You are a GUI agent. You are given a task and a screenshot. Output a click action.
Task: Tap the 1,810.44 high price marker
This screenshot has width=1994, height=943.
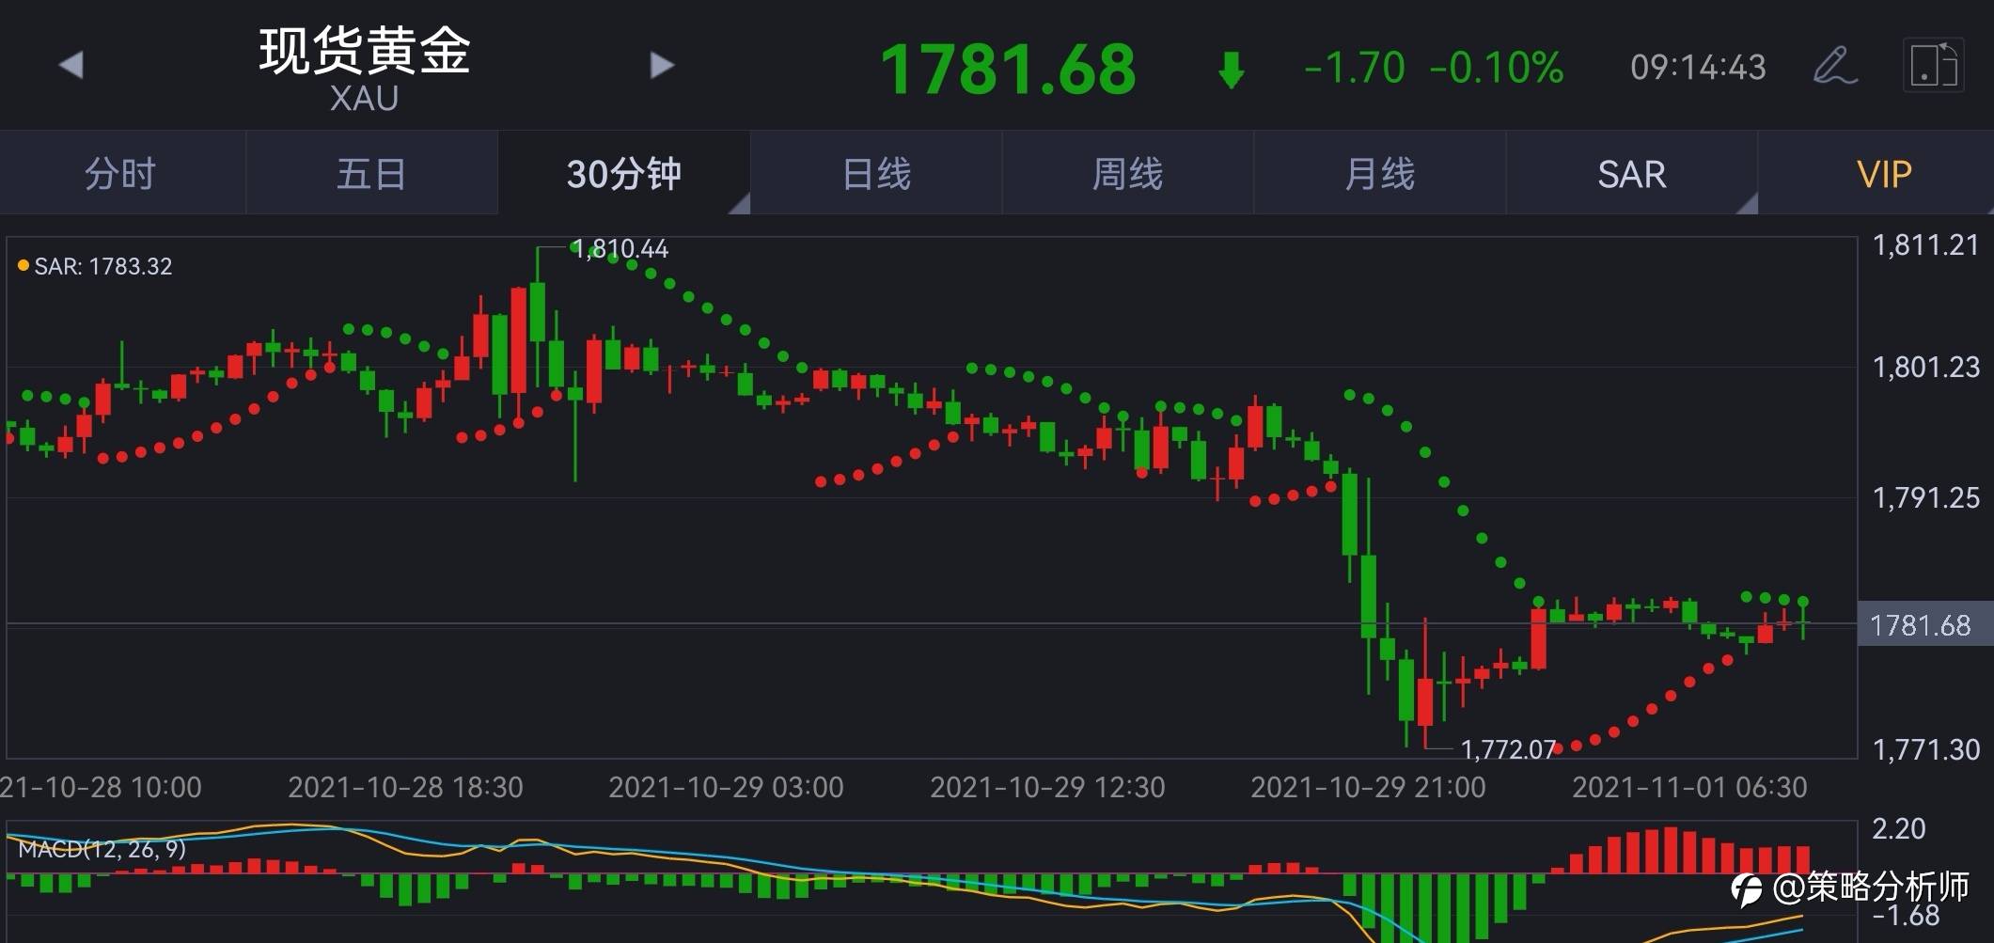620,248
